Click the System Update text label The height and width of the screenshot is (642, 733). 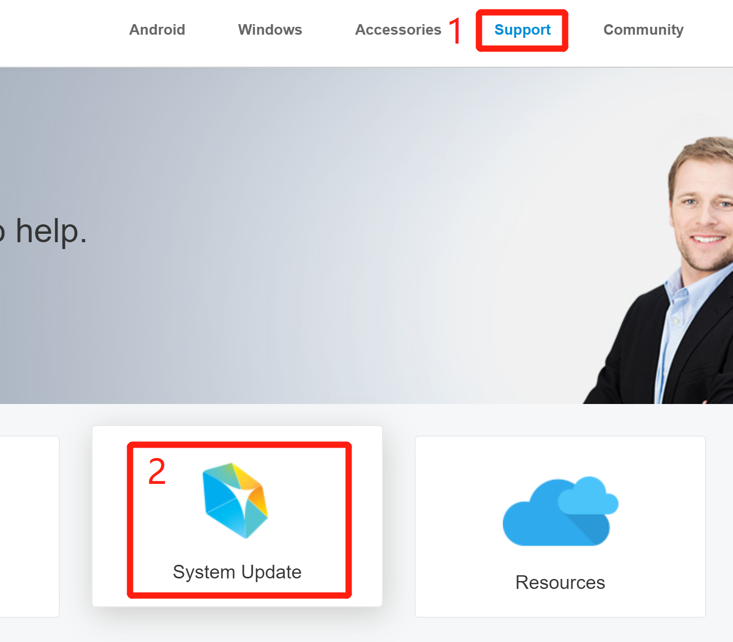(x=237, y=572)
